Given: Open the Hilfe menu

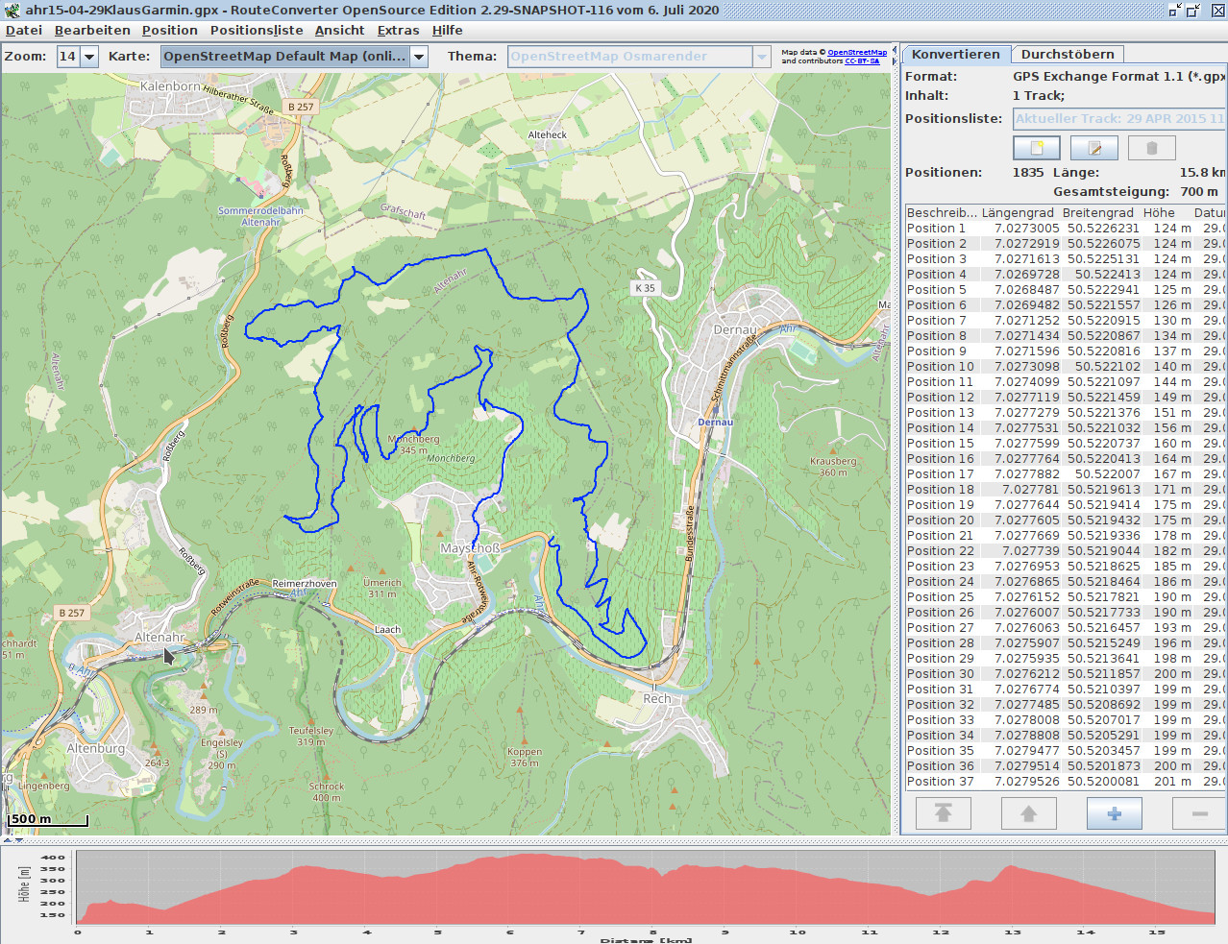Looking at the screenshot, I should click(447, 31).
